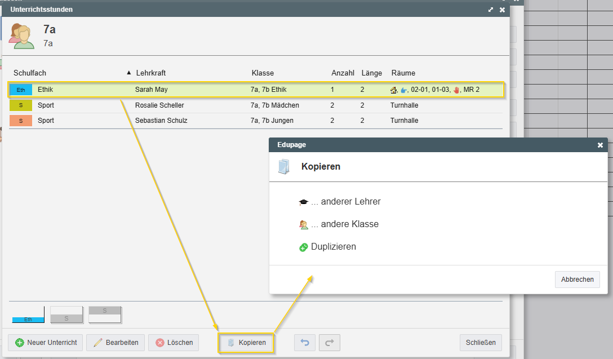Image resolution: width=613 pixels, height=359 pixels.
Task: Click teacher name Sarah May
Action: [x=152, y=90]
